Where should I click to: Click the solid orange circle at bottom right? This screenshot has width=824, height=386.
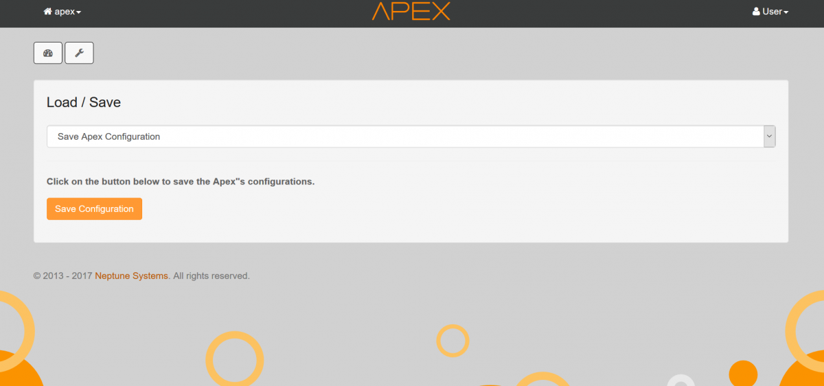743,374
